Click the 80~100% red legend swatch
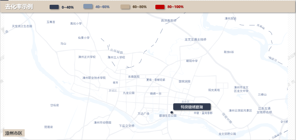 click(x=160, y=7)
